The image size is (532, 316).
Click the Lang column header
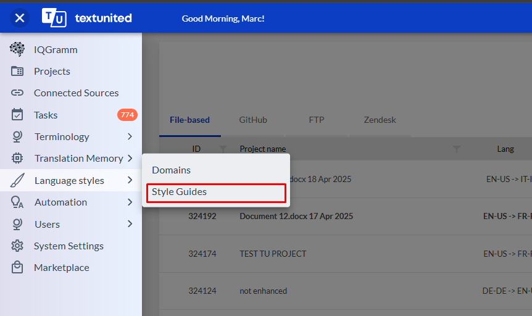coord(505,149)
